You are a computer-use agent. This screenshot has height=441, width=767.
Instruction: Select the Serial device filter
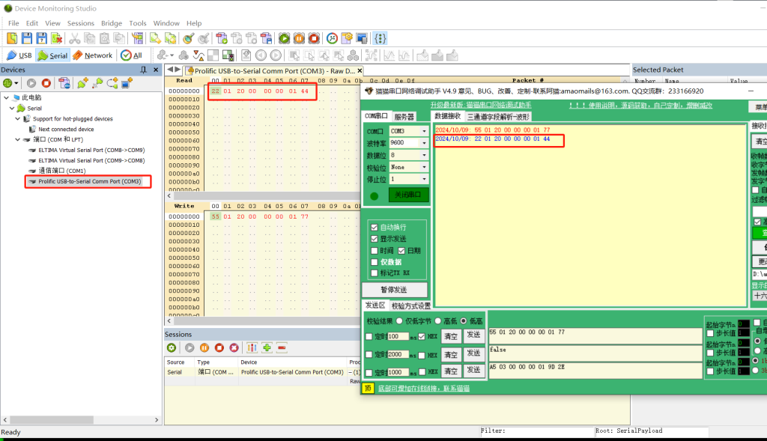pos(53,55)
